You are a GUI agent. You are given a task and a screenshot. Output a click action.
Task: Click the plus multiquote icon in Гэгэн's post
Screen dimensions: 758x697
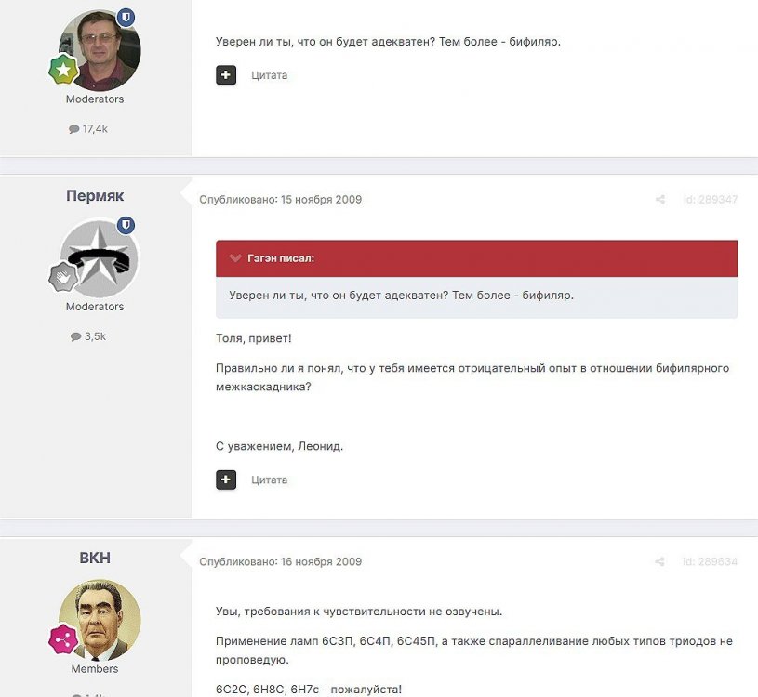tap(226, 75)
